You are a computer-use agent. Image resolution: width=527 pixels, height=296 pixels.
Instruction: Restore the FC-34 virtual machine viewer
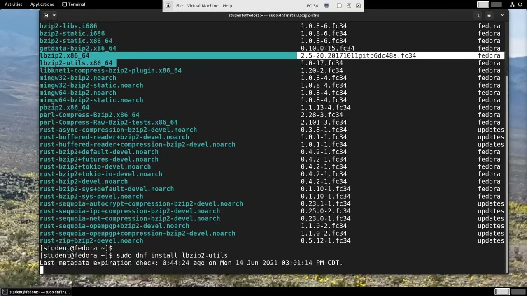[349, 6]
